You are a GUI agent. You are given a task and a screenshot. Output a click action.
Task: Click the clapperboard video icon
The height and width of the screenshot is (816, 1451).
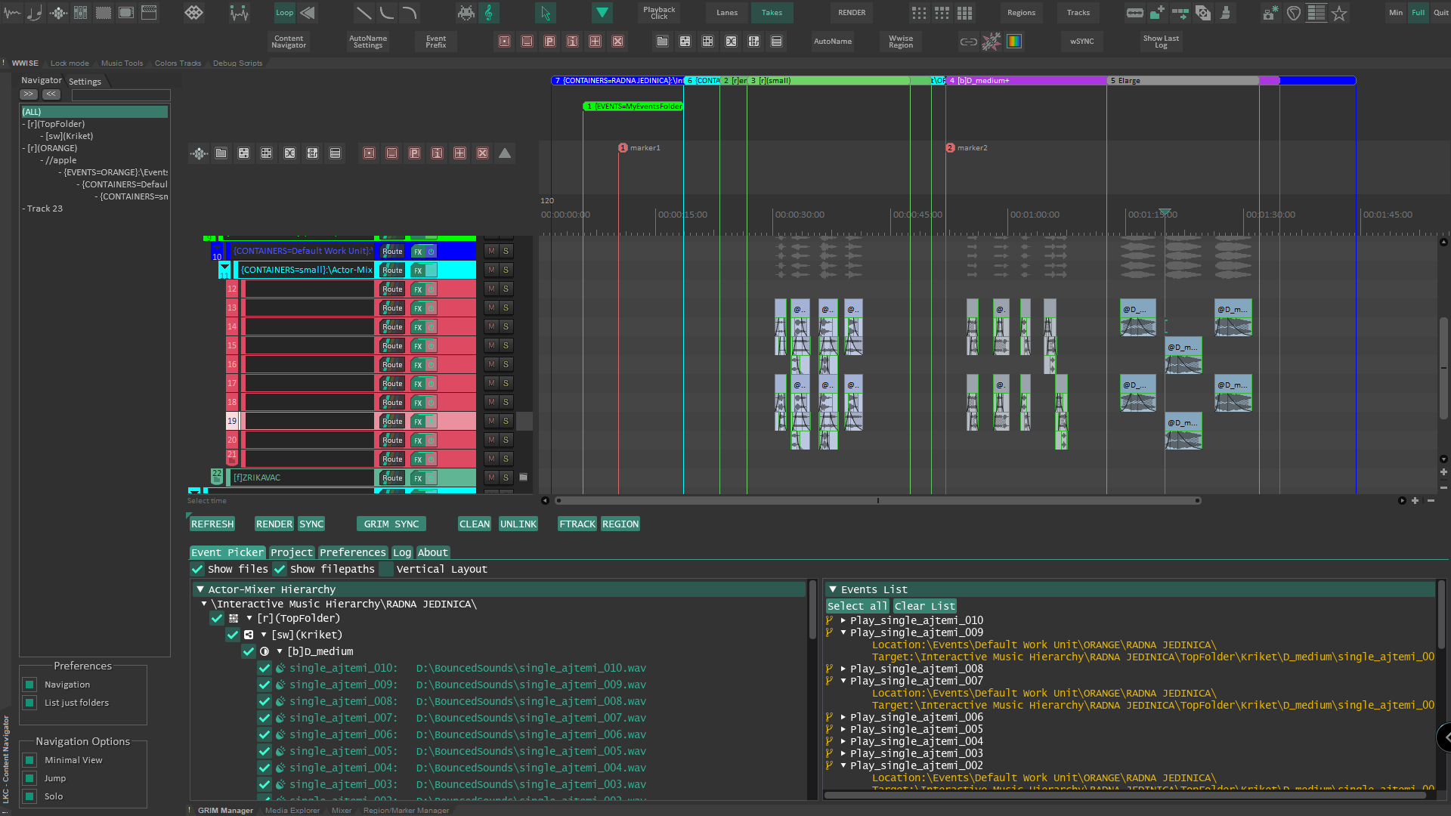pos(149,13)
